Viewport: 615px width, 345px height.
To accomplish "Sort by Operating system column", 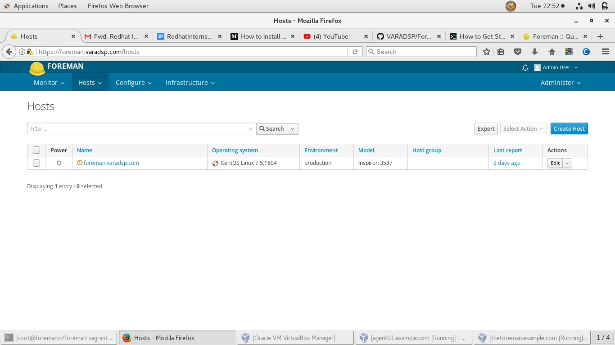I will pos(235,150).
